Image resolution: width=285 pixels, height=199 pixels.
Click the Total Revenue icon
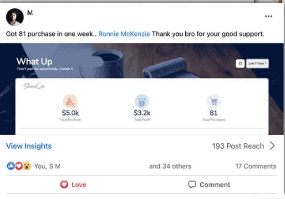[71, 101]
